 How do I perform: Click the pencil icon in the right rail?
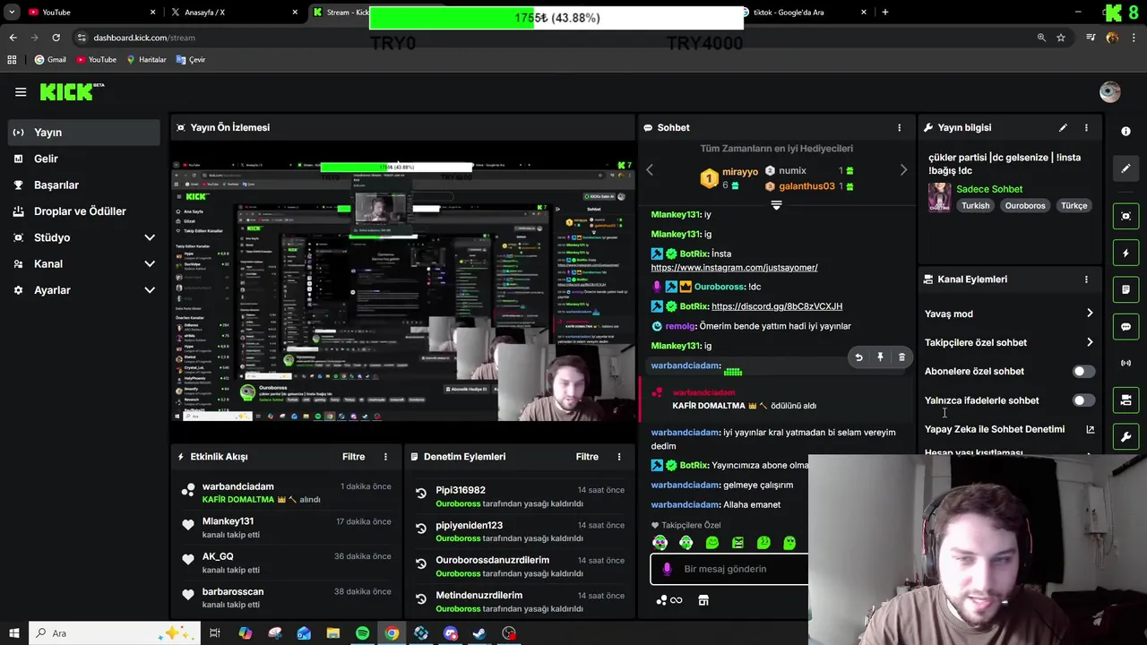[x=1125, y=168]
